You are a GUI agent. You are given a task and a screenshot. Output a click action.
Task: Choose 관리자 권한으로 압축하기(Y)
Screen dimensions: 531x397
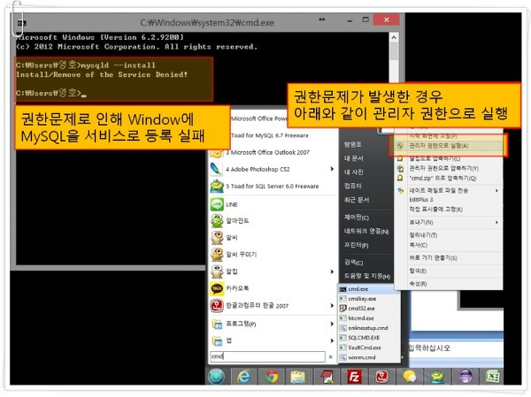click(448, 168)
